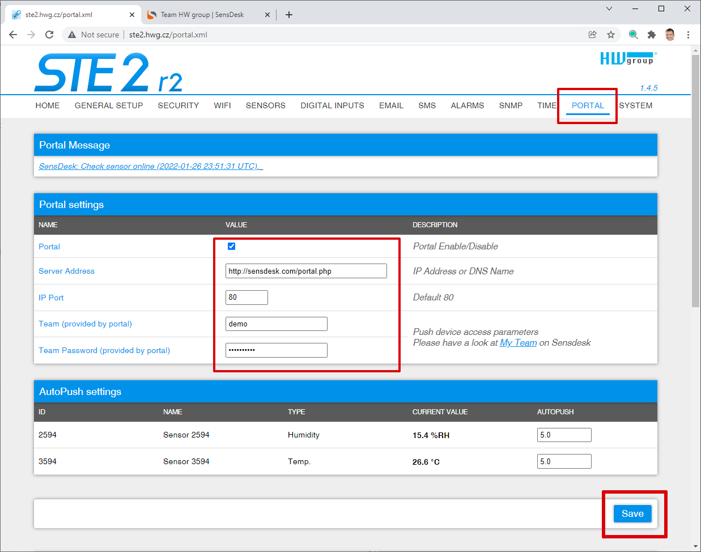Go back to the previous page
The width and height of the screenshot is (701, 552).
[x=13, y=35]
